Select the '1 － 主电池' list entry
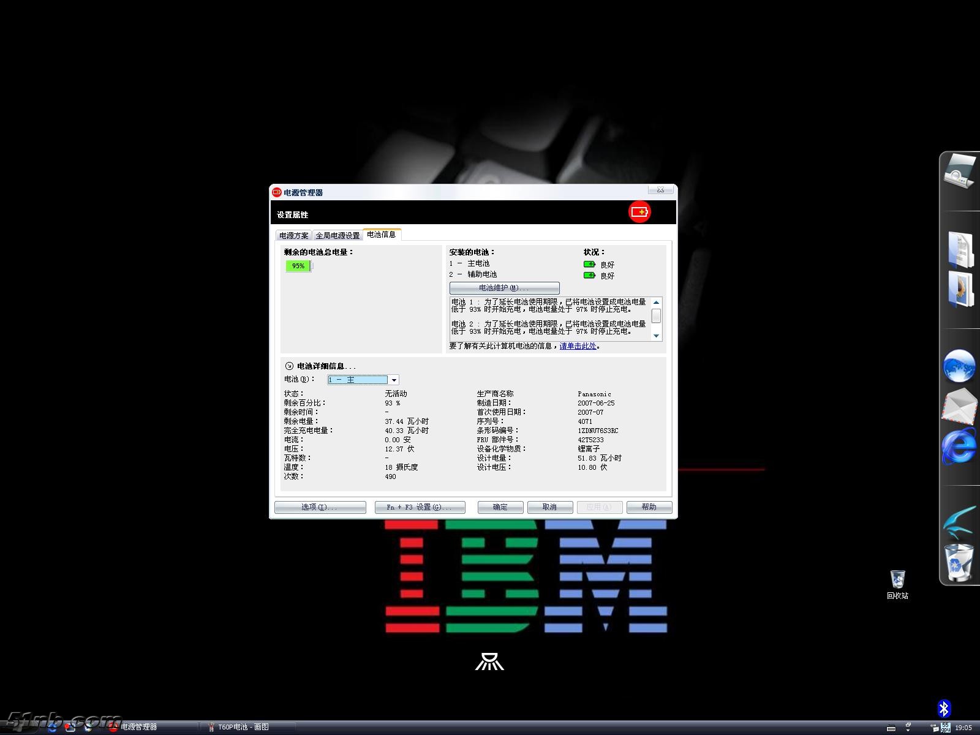The image size is (980, 735). (469, 263)
